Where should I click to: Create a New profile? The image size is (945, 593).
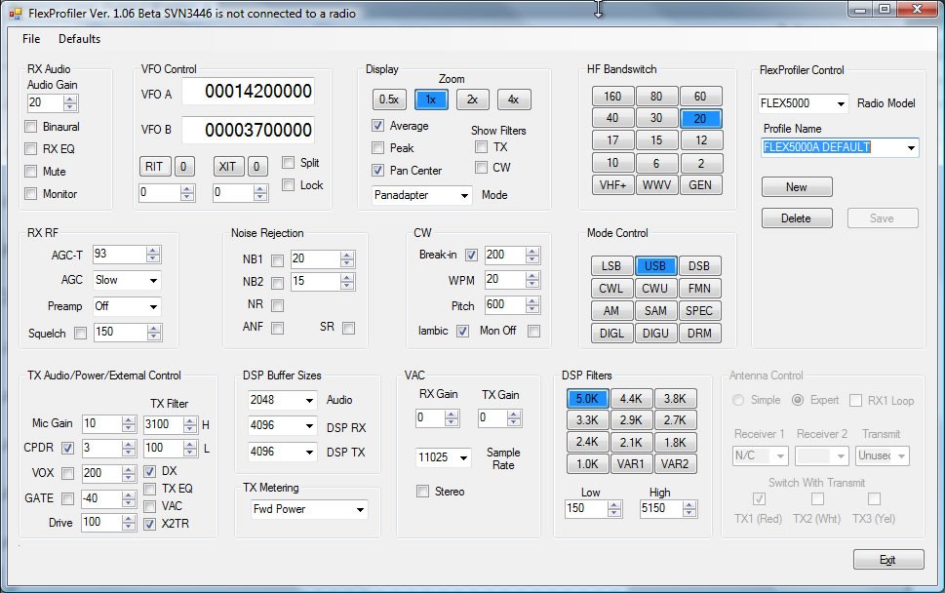pos(797,187)
